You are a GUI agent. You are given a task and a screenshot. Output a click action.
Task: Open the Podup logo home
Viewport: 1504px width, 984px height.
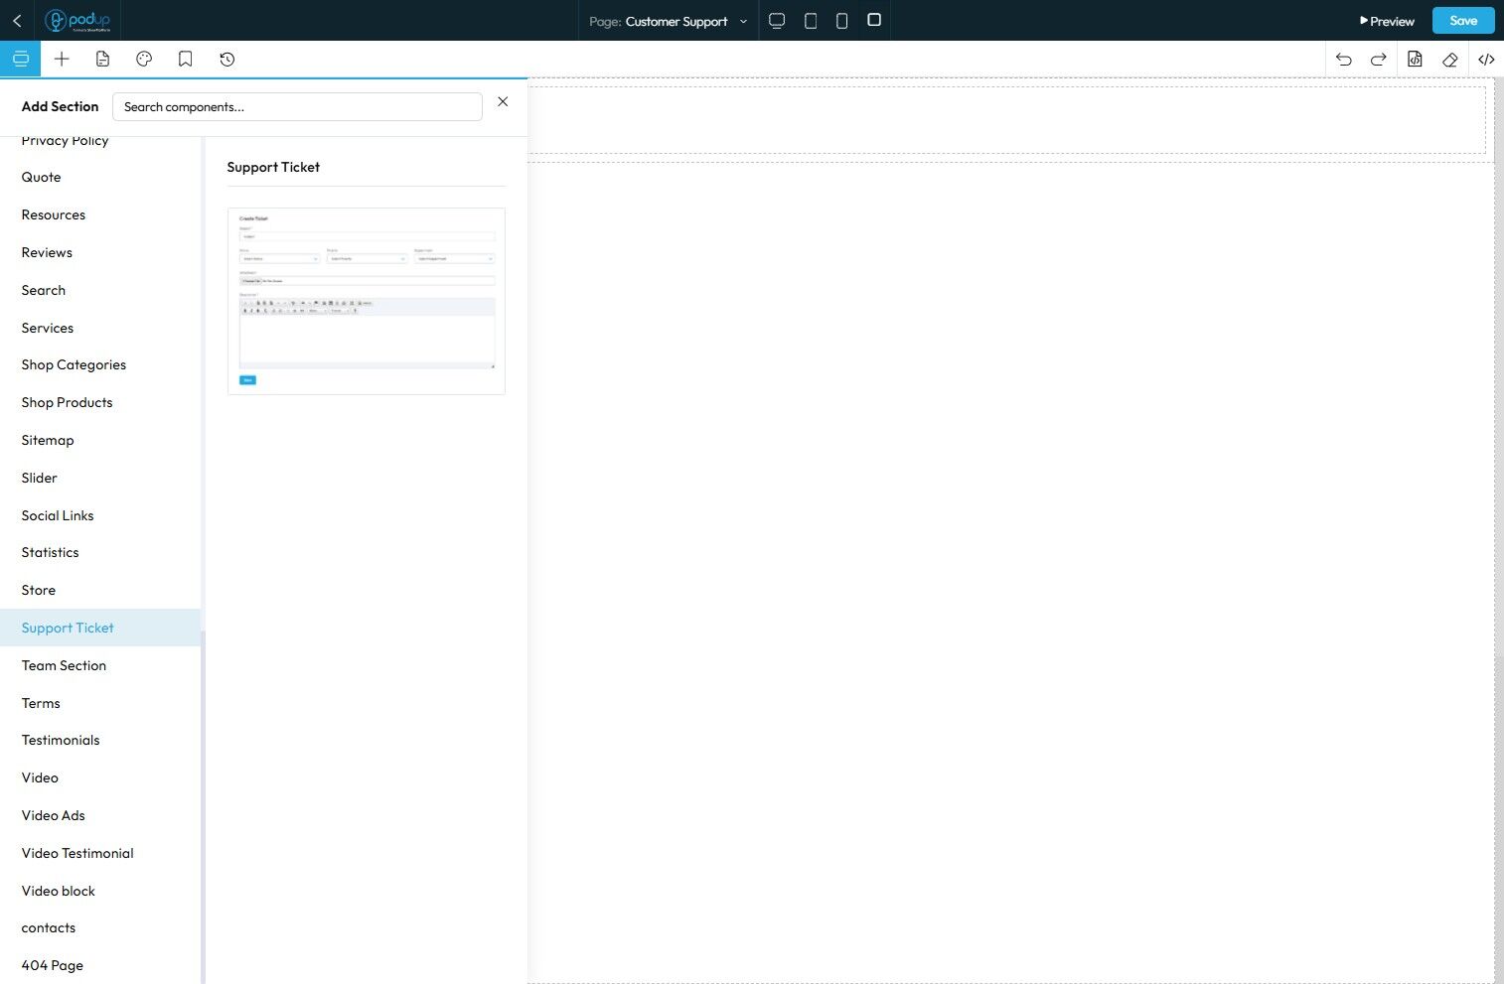77,21
